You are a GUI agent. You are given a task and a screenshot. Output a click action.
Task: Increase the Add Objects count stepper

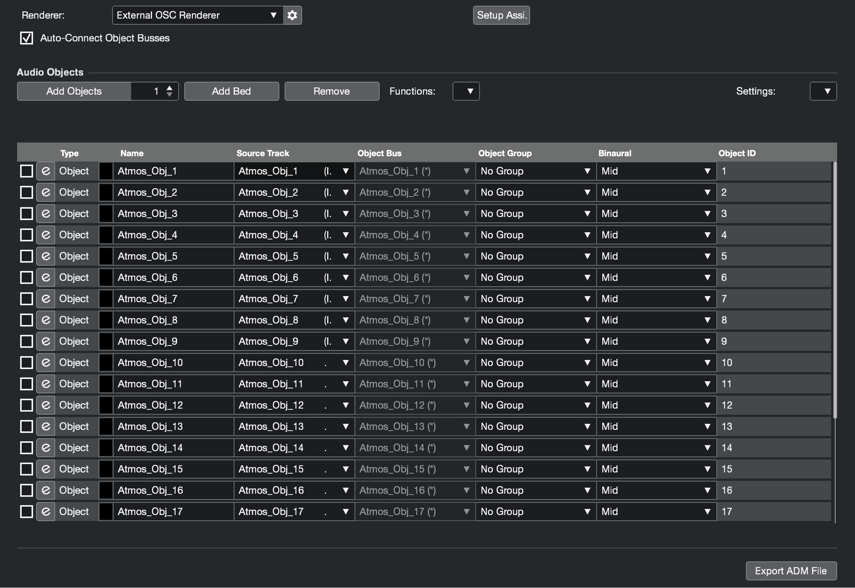(x=169, y=88)
